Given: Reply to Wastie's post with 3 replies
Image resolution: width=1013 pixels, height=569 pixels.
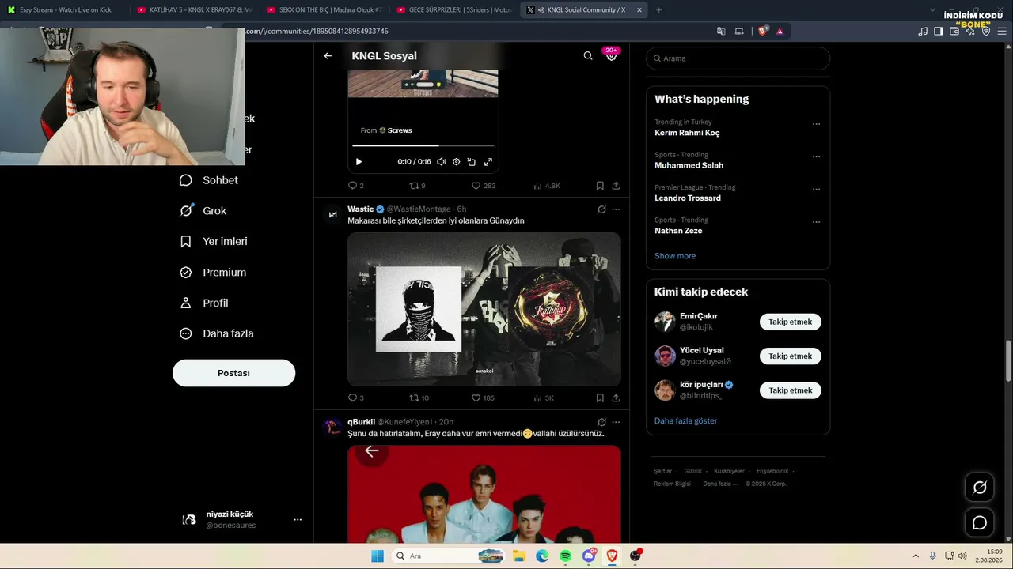Looking at the screenshot, I should pos(355,398).
